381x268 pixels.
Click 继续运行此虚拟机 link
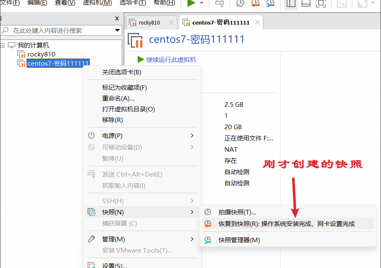171,60
